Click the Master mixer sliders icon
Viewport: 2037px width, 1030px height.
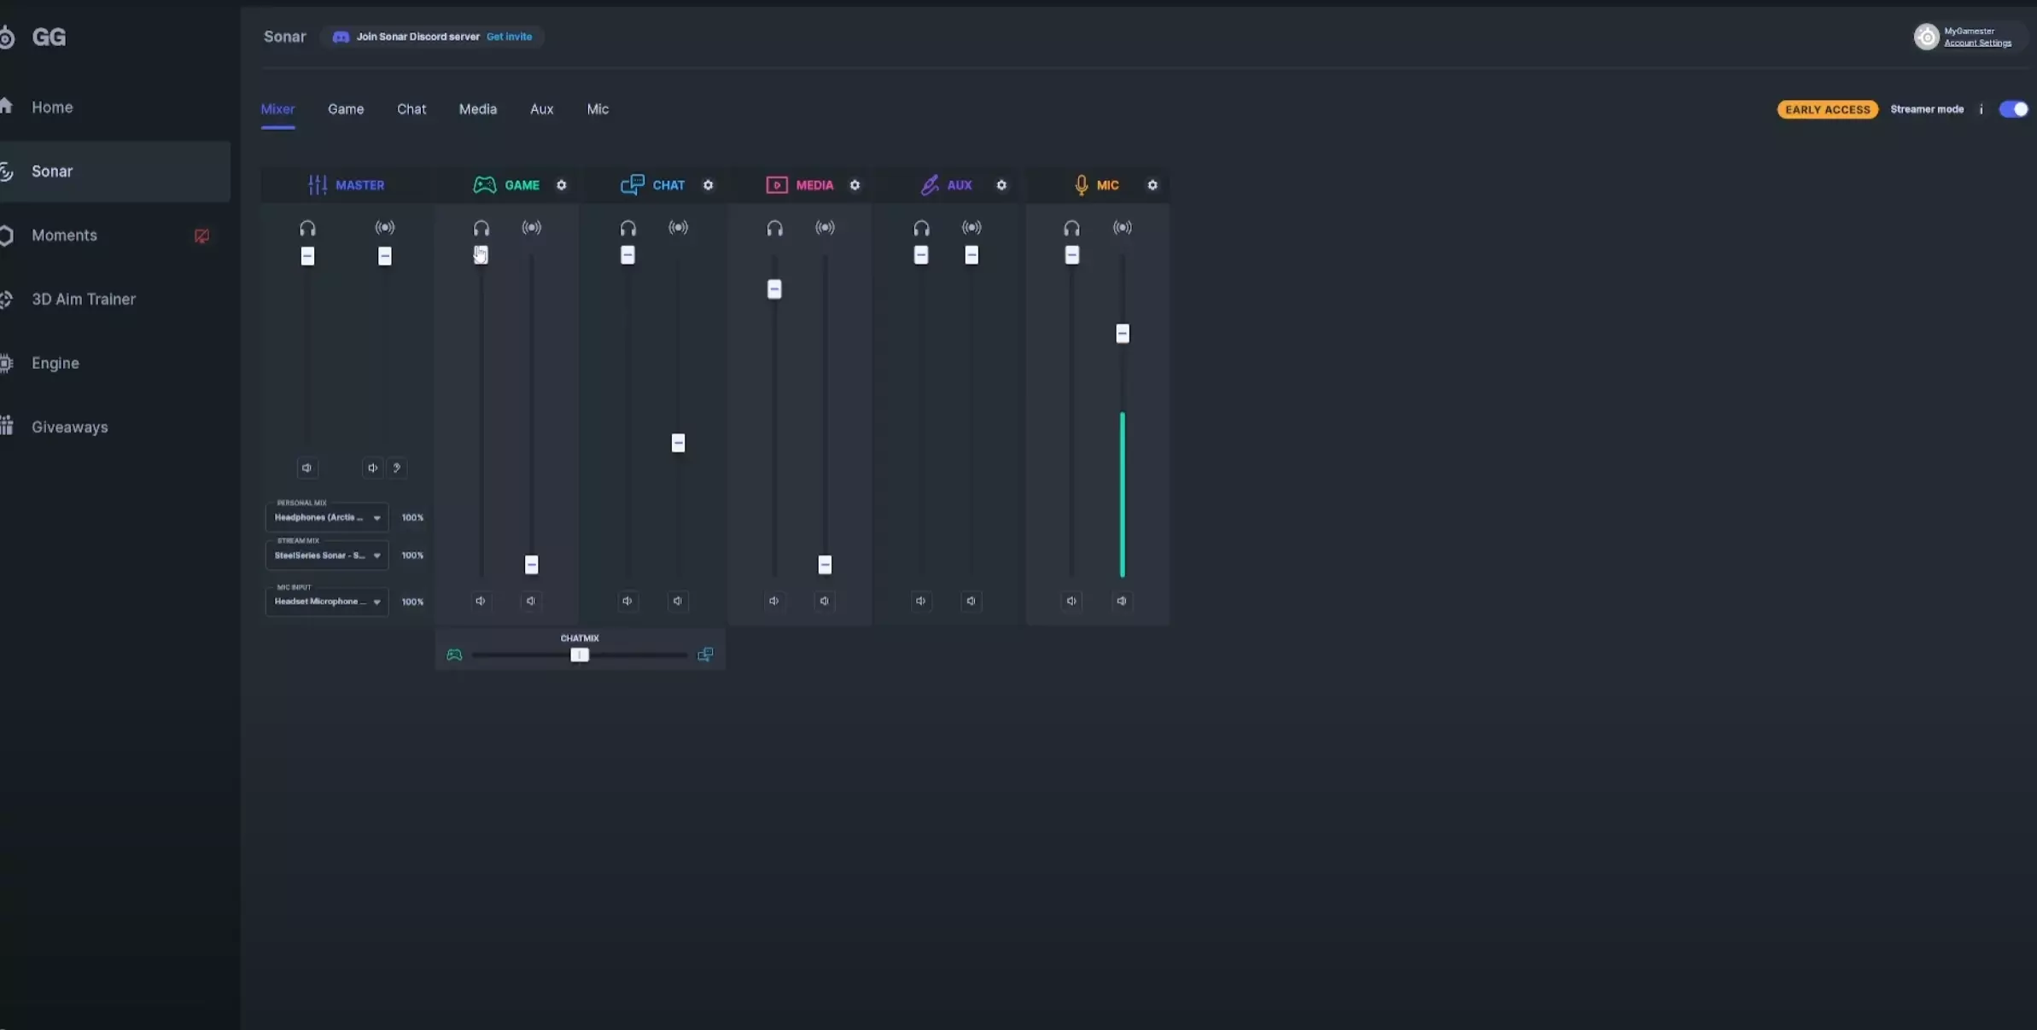pyautogui.click(x=318, y=185)
